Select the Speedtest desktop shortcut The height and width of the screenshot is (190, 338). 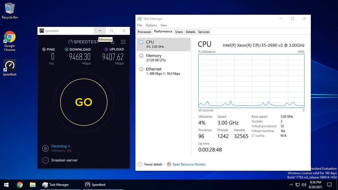(10, 68)
